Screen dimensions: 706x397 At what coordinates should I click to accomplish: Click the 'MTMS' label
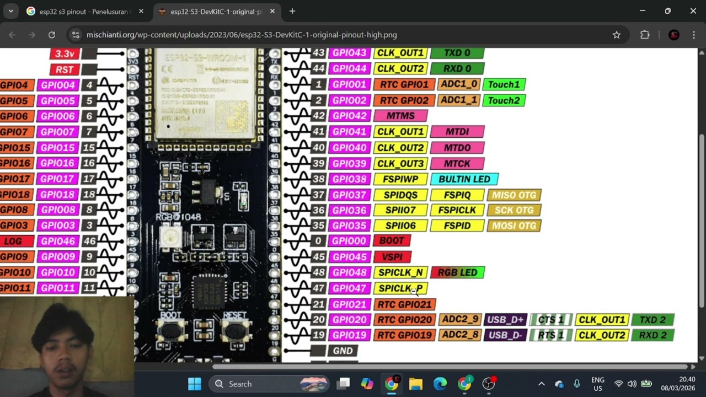pyautogui.click(x=400, y=116)
